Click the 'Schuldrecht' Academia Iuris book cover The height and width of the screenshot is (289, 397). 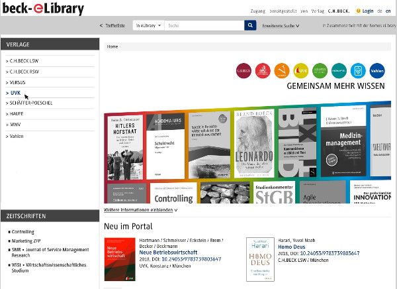pos(165,146)
